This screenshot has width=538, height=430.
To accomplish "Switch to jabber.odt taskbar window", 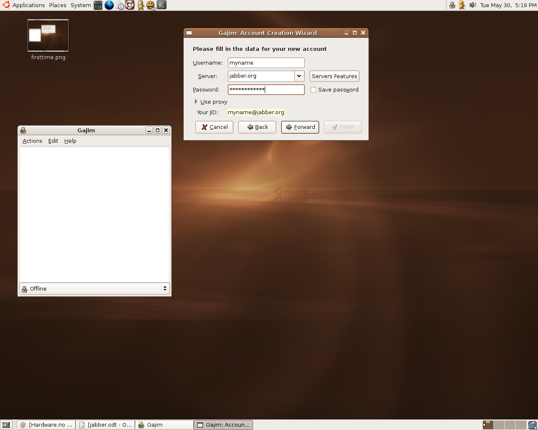I will pyautogui.click(x=105, y=425).
